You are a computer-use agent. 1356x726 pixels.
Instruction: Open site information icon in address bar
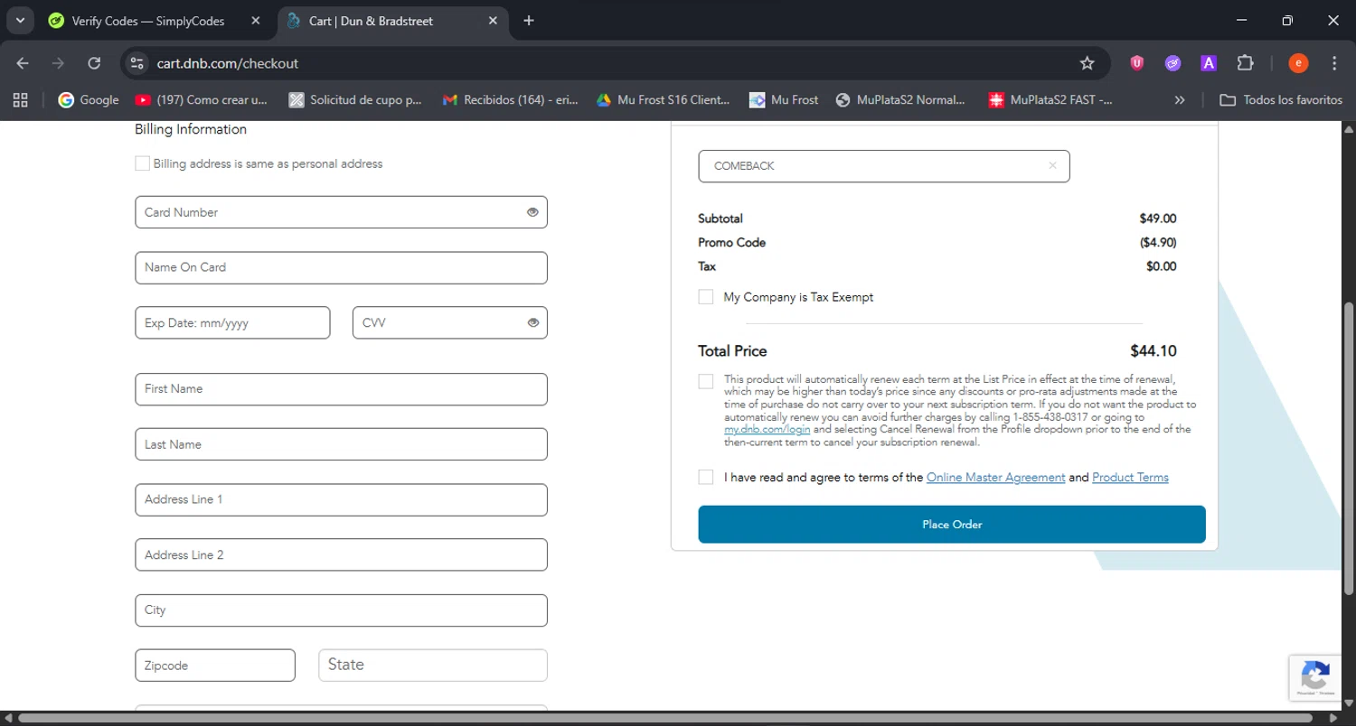click(137, 63)
